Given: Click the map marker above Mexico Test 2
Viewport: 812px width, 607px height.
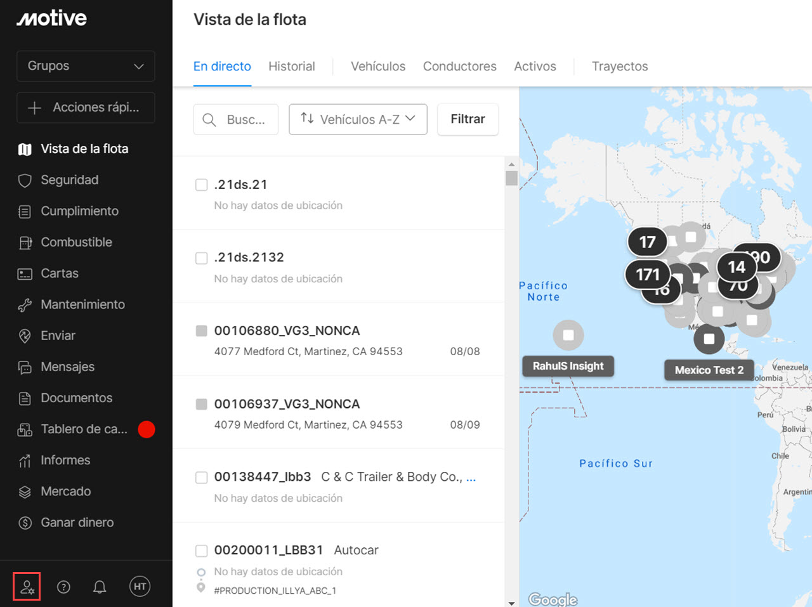Looking at the screenshot, I should click(x=709, y=339).
